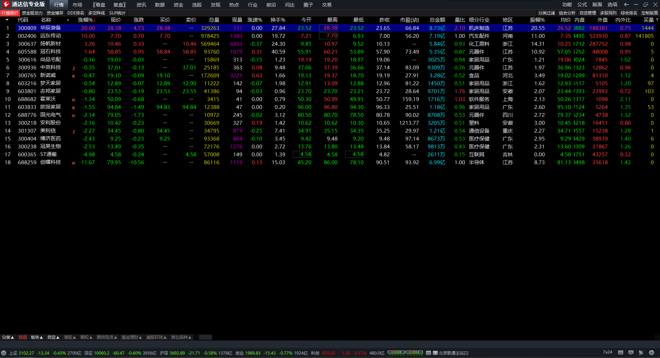The image size is (660, 358).
Task: Click the 多股同列 button
Action: tap(608, 13)
